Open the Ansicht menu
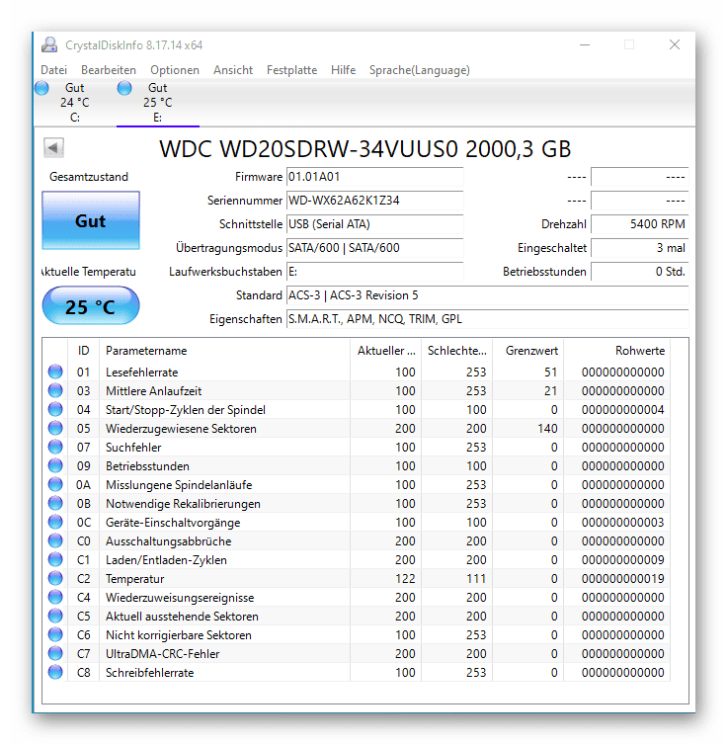This screenshot has width=727, height=745. (233, 70)
